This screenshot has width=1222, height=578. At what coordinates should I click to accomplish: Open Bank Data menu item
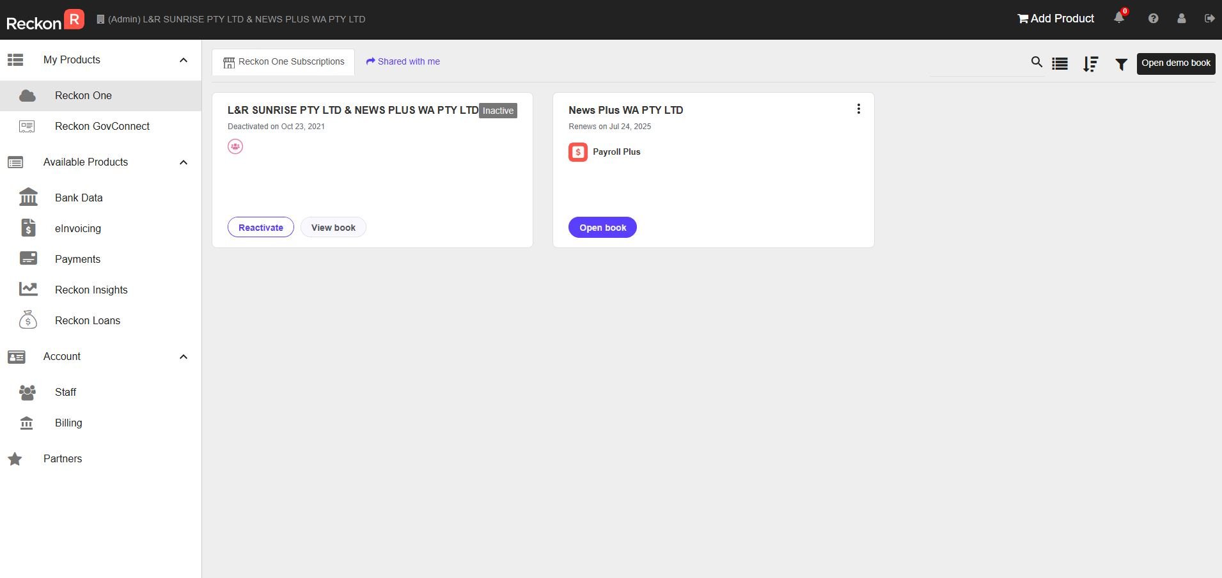tap(100, 198)
